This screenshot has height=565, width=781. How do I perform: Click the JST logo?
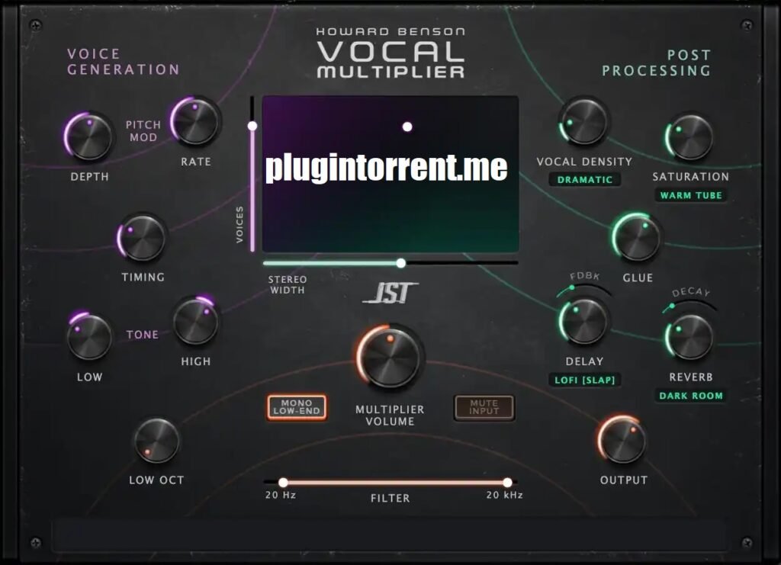pos(390,293)
